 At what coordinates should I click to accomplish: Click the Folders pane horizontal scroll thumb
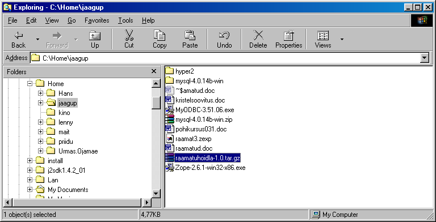click(x=77, y=203)
